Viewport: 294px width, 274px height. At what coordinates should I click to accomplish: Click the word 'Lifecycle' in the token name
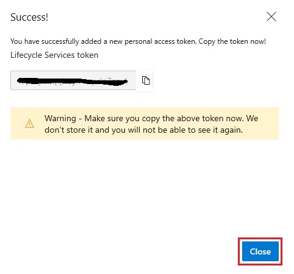[x=26, y=55]
